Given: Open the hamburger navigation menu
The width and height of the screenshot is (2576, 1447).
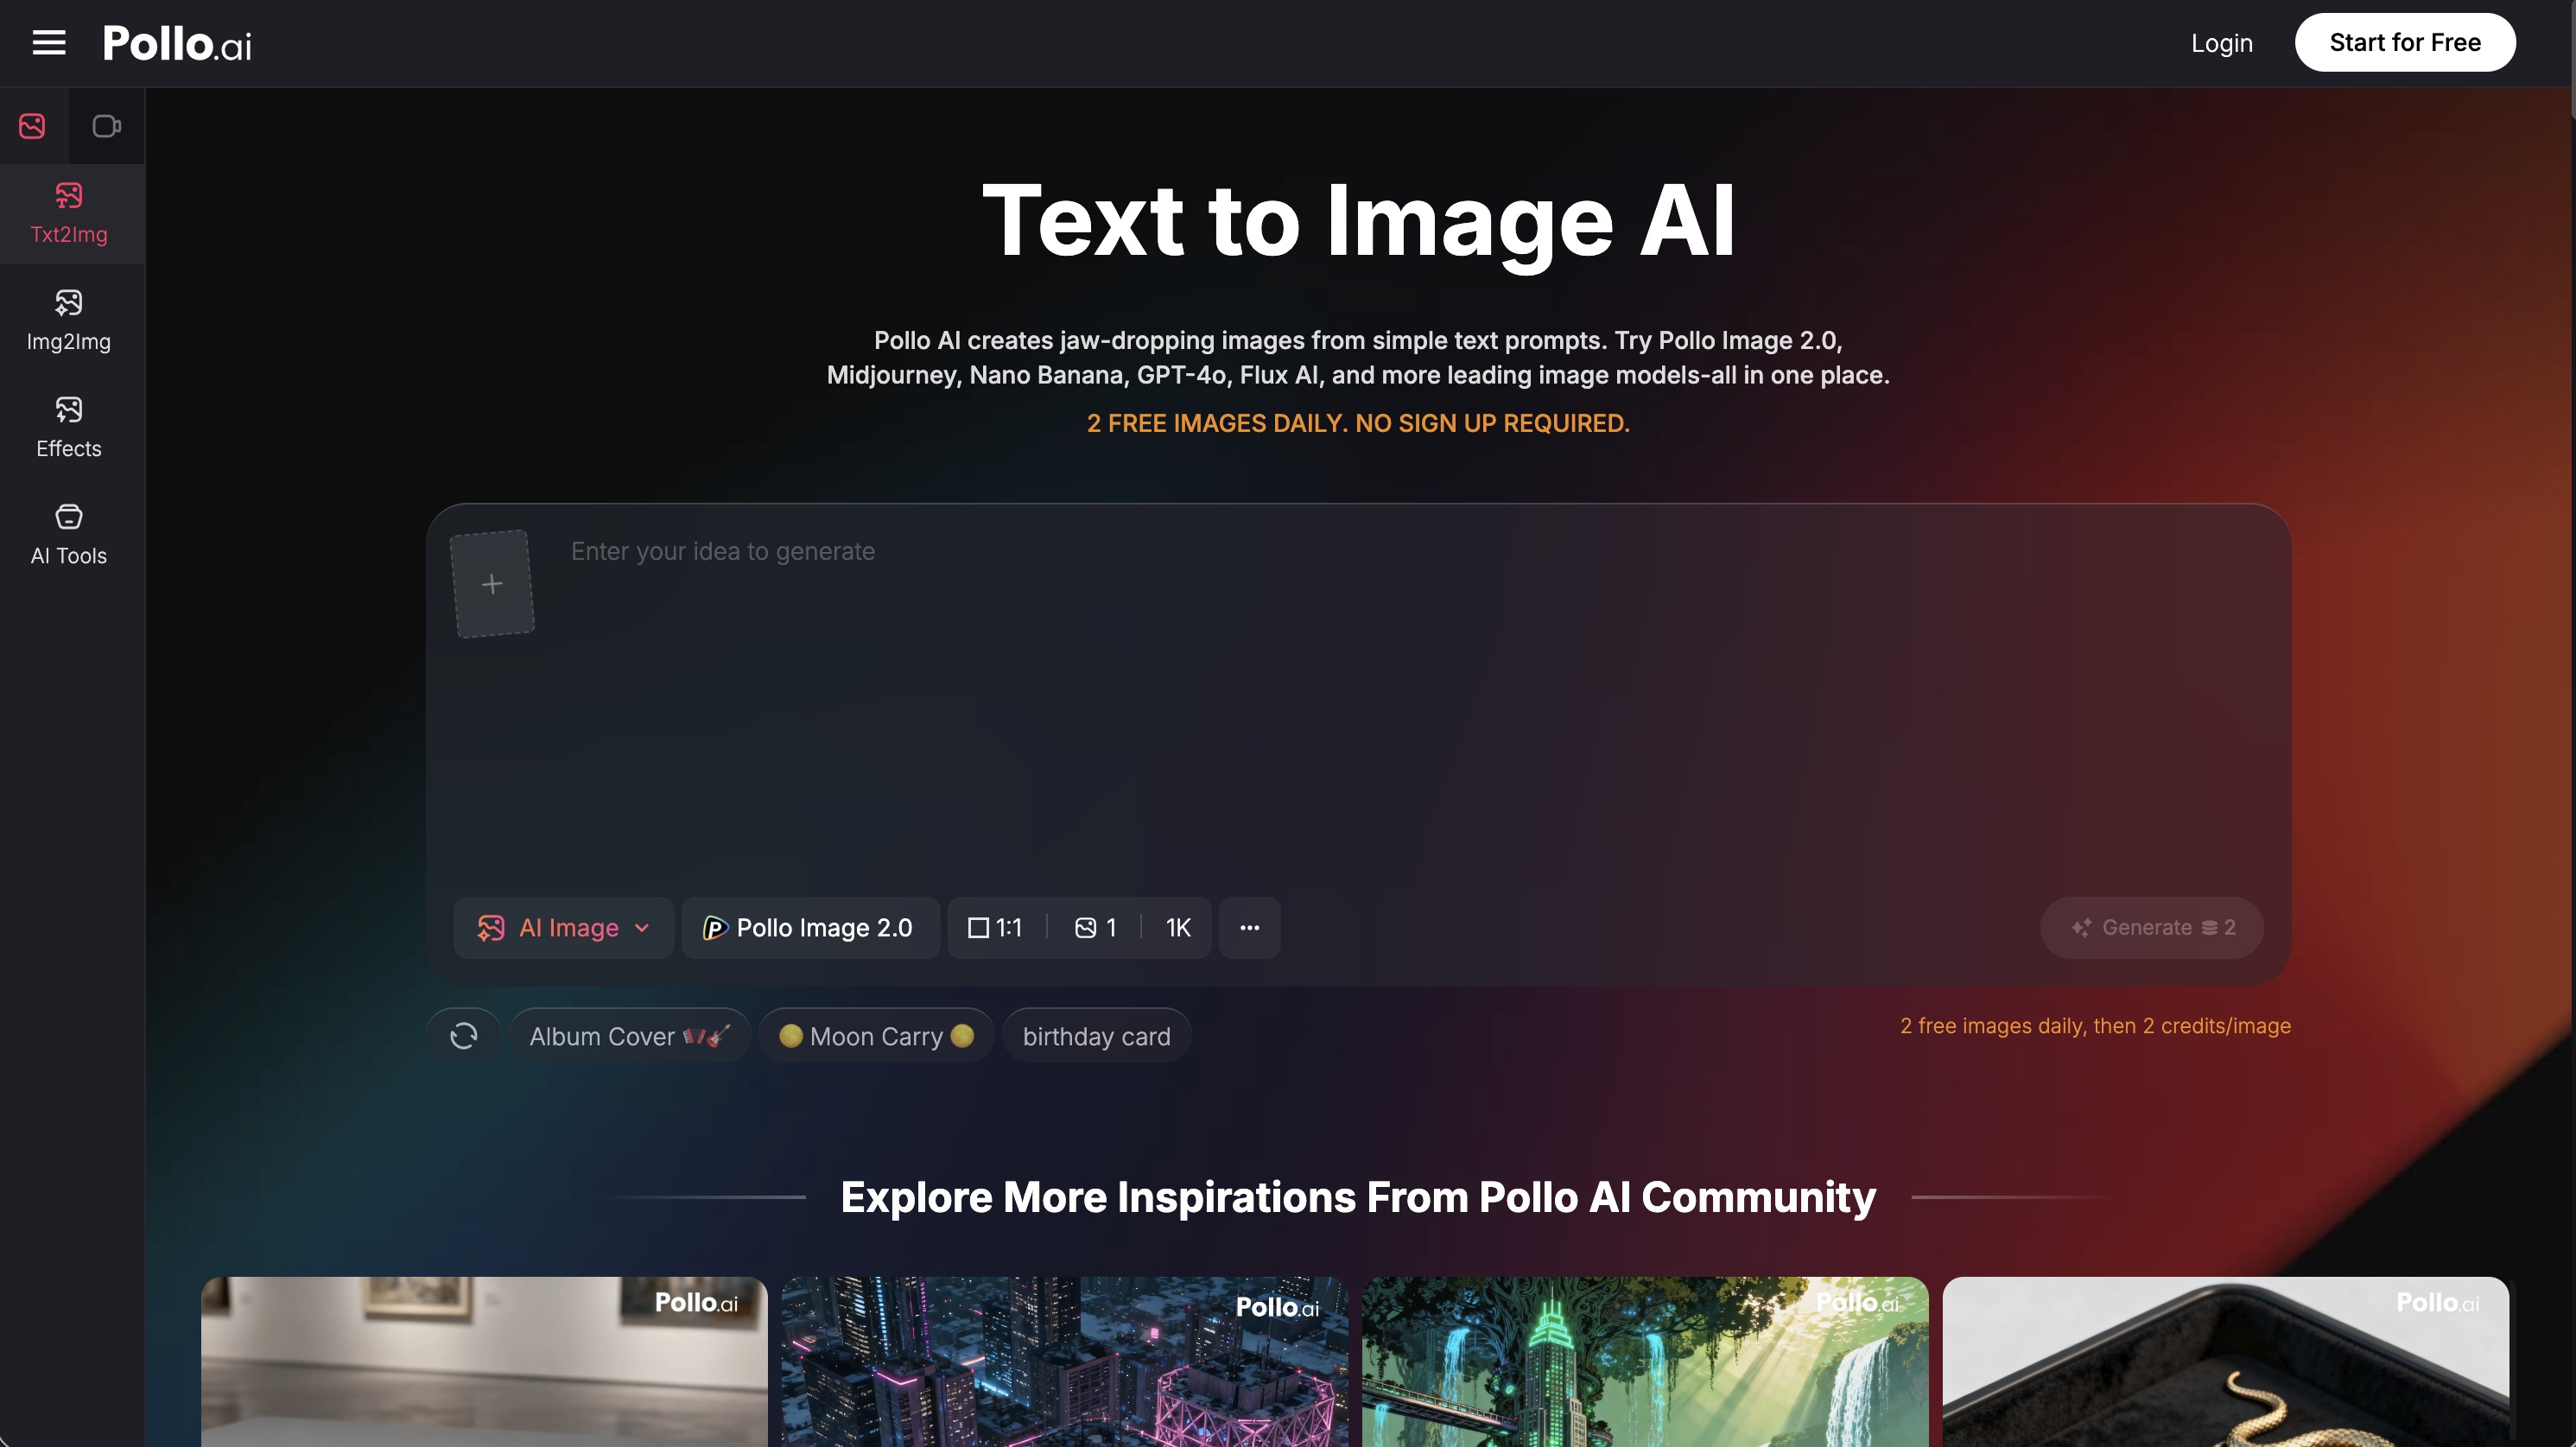Looking at the screenshot, I should coord(47,42).
